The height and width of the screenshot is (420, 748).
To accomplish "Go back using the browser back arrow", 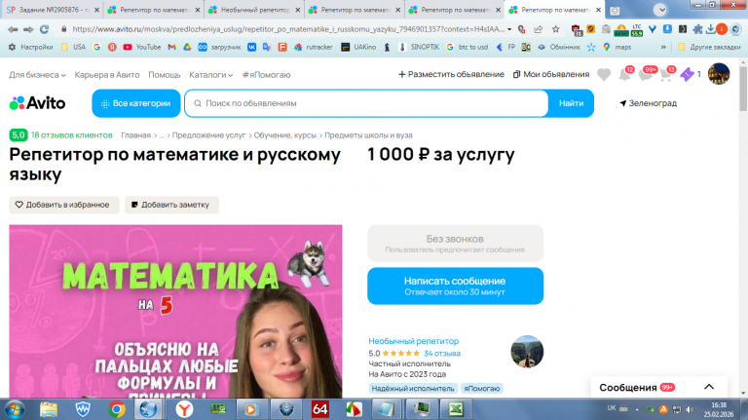I will pyautogui.click(x=13, y=29).
